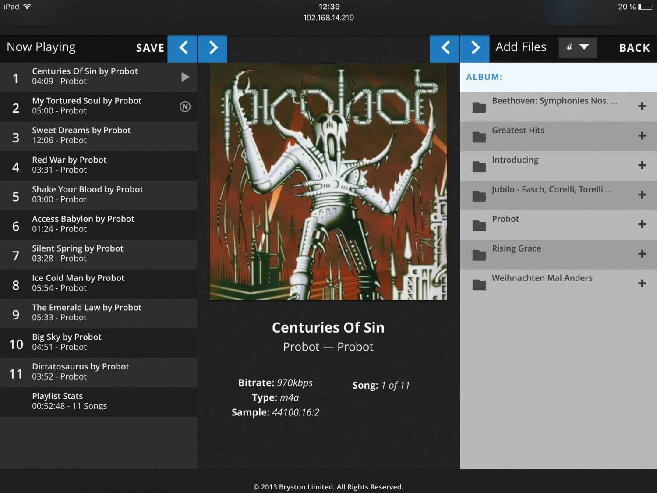Save the current playlist
657x493 pixels.
(150, 48)
